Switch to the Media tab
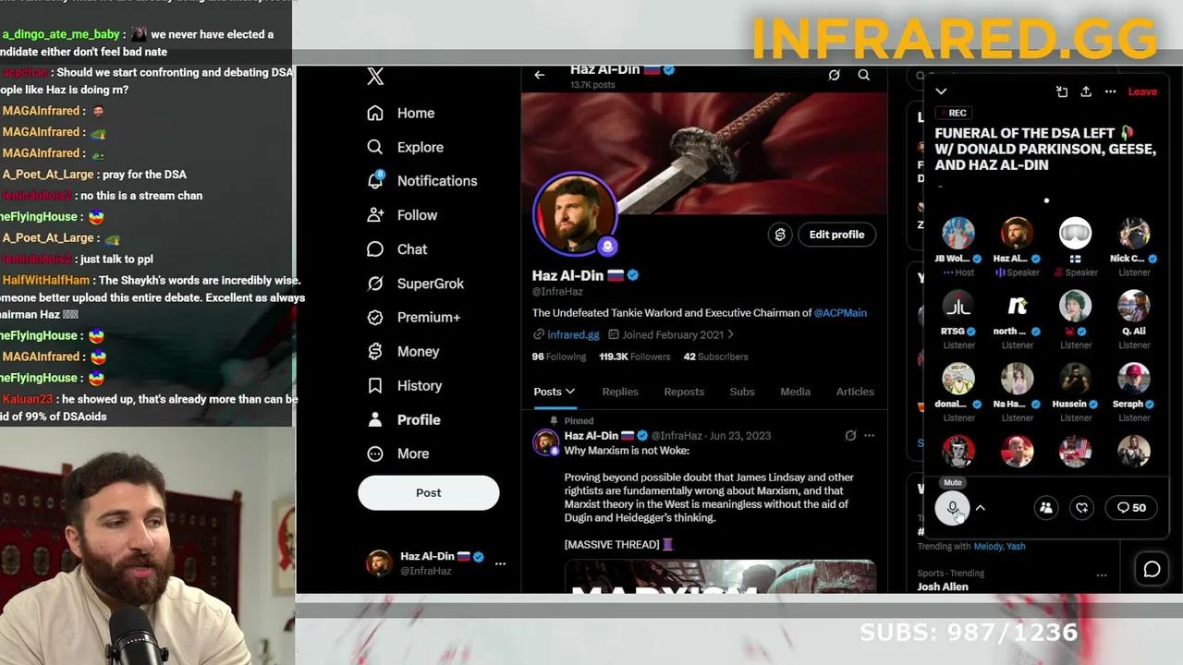Viewport: 1183px width, 665px height. point(795,392)
